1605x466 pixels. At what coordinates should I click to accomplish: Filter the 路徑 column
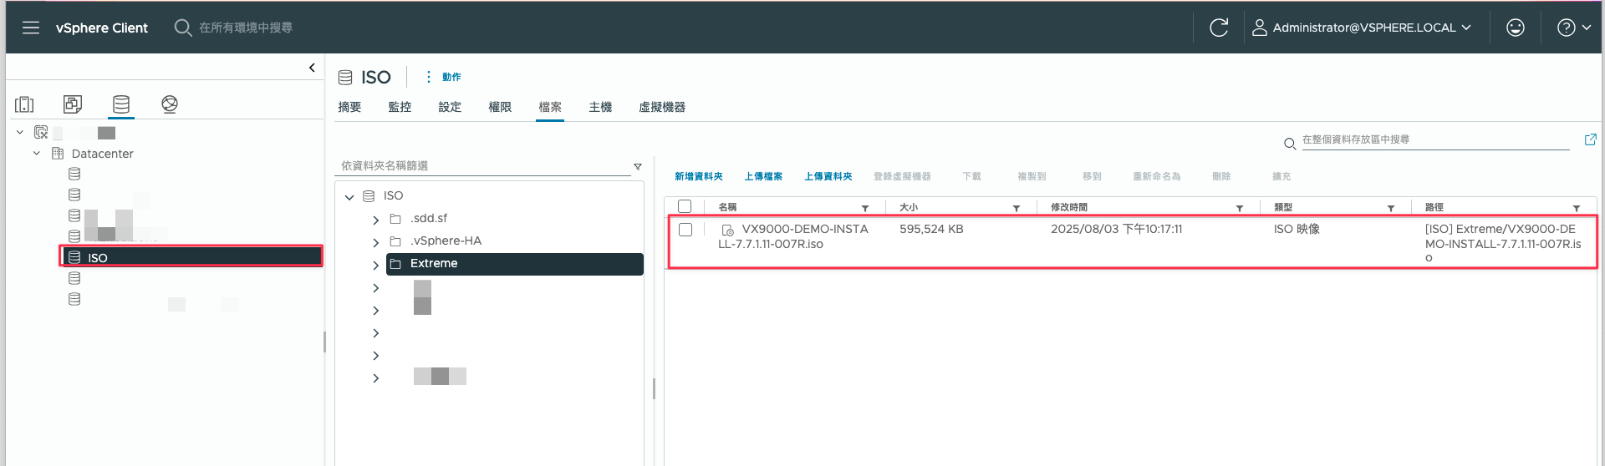[x=1577, y=208]
